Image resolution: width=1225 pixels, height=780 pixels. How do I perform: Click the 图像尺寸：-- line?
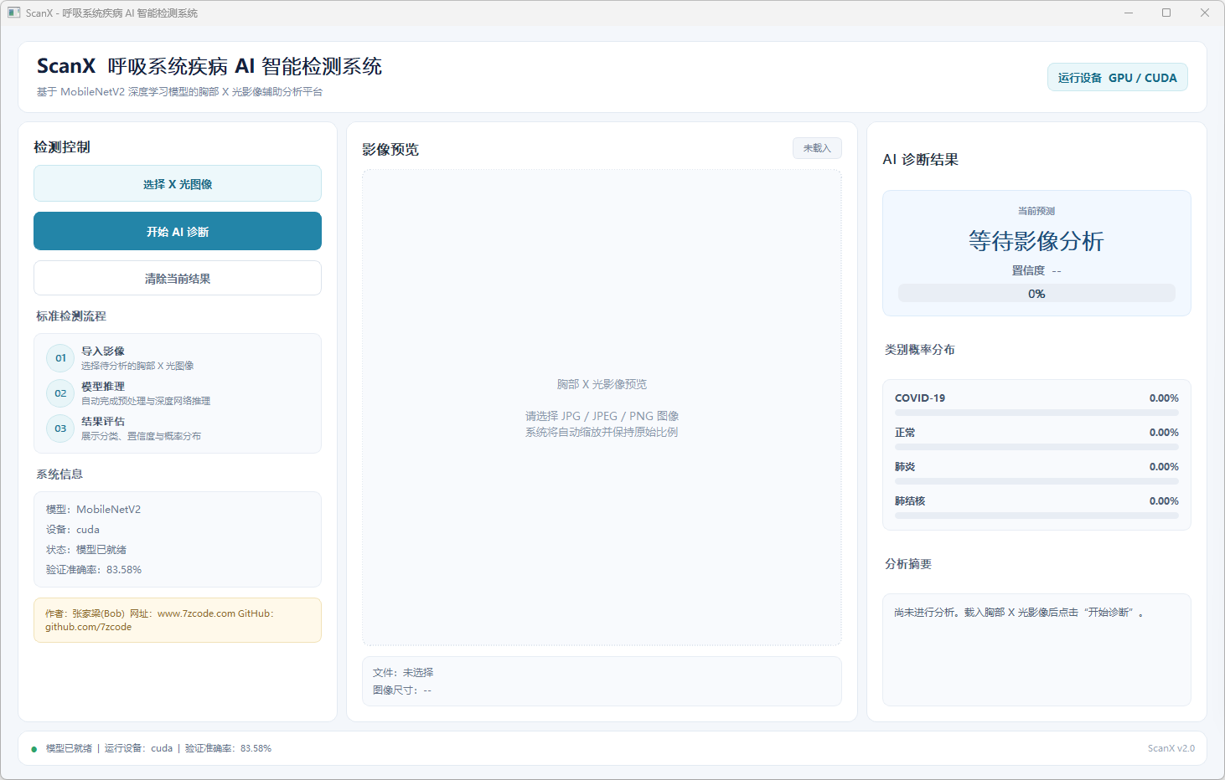(402, 690)
